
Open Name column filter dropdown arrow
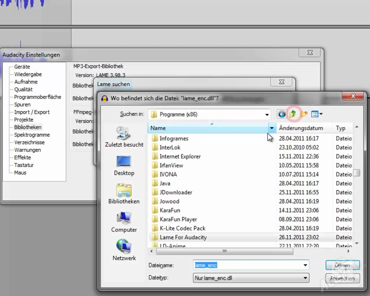[272, 128]
